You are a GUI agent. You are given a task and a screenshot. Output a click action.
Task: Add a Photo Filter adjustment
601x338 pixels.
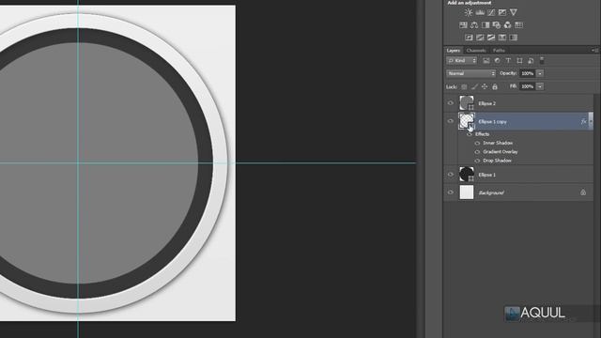497,25
